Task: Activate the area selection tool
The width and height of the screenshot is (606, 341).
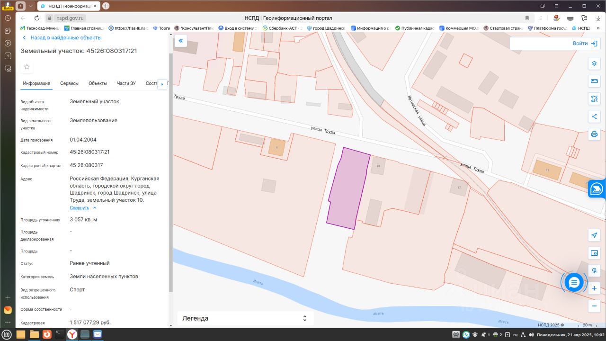Action: pos(594,99)
